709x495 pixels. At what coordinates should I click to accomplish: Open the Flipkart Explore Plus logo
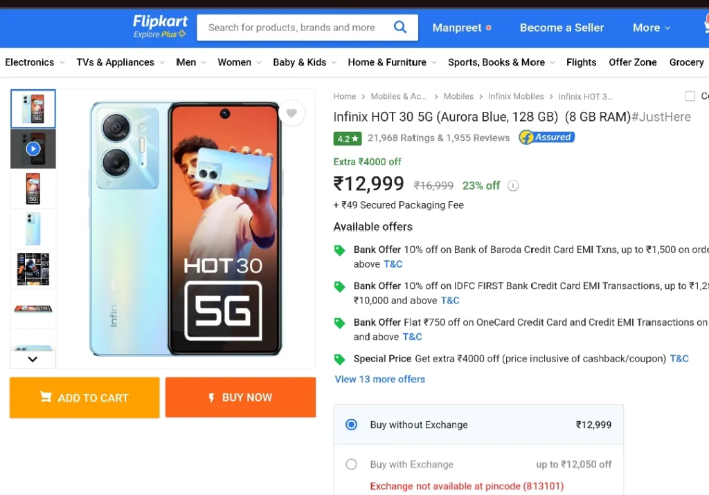(x=160, y=27)
